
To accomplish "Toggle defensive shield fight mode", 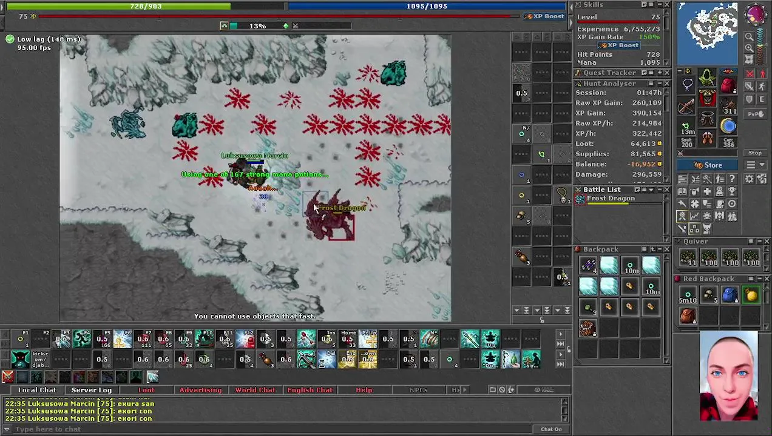I will click(749, 99).
